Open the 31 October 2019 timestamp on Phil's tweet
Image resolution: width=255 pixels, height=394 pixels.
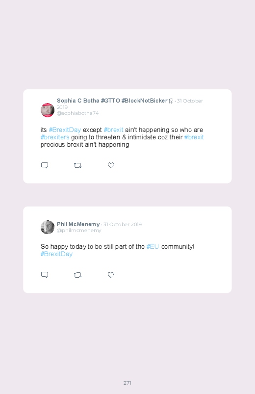pyautogui.click(x=123, y=224)
